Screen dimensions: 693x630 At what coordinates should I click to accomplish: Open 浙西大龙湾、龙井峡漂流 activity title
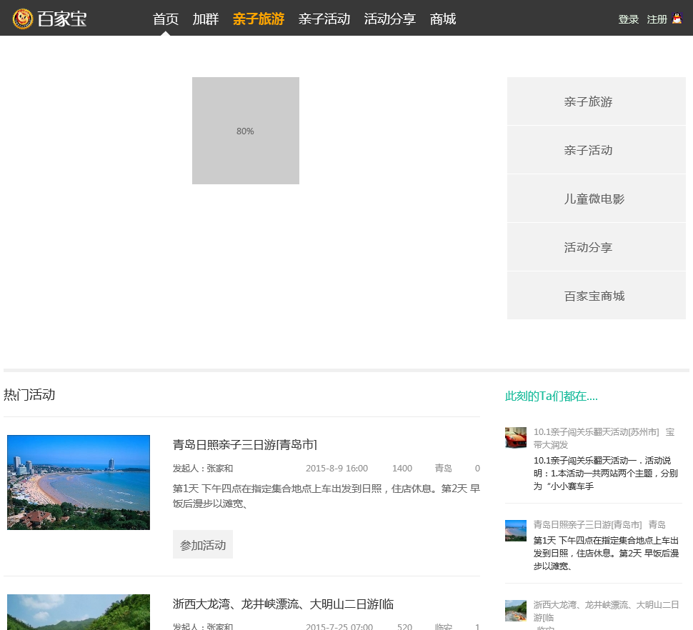tap(283, 604)
